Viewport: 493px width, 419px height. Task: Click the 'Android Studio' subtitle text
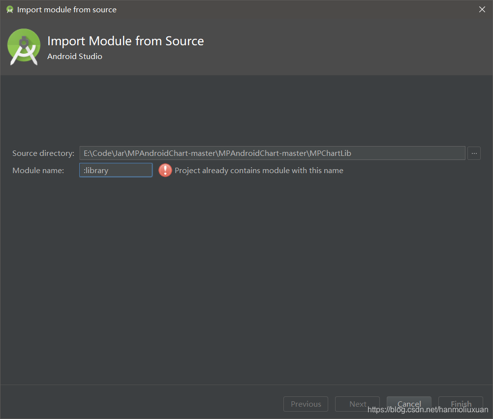click(75, 56)
